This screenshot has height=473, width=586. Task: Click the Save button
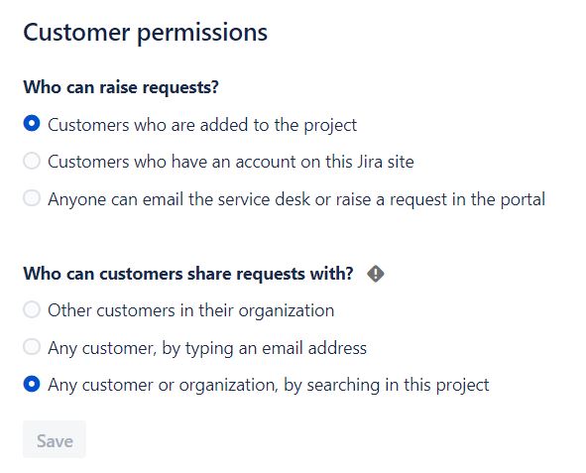tap(55, 439)
